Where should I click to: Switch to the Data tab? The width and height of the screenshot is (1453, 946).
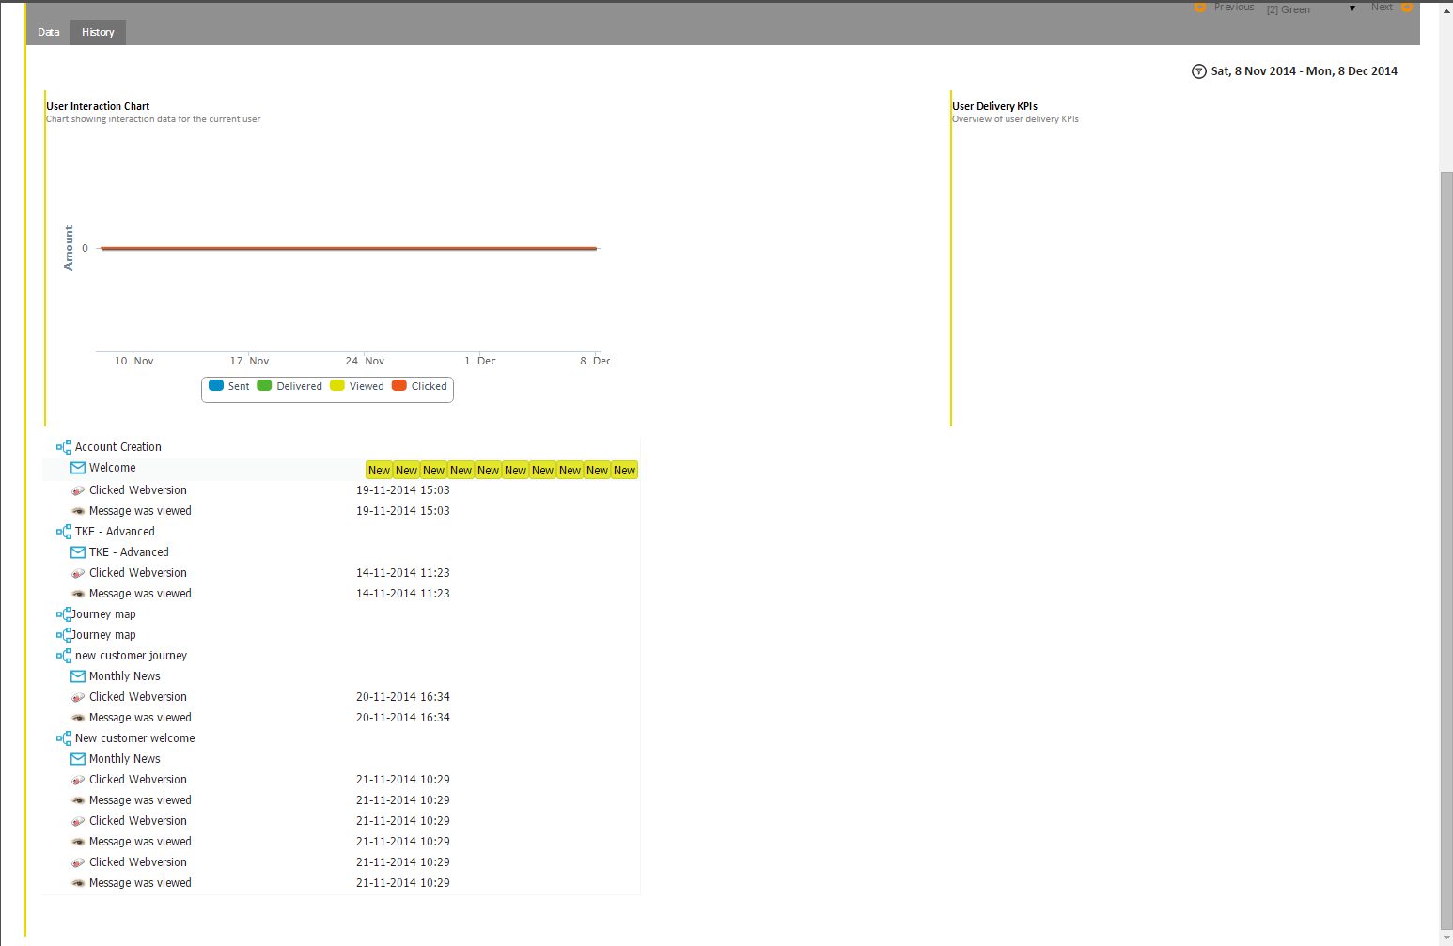[x=49, y=32]
